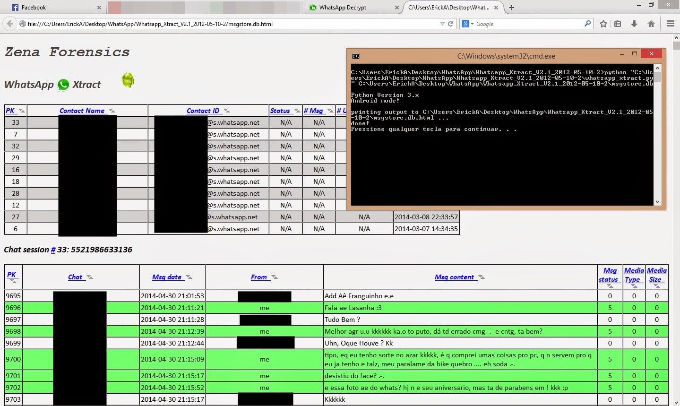Click the green Android robot icon
Viewport: 680px width, 406px height.
tap(128, 80)
